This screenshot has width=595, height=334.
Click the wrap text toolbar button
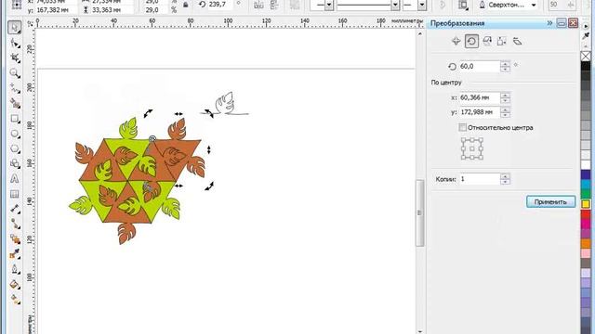pyautogui.click(x=463, y=5)
